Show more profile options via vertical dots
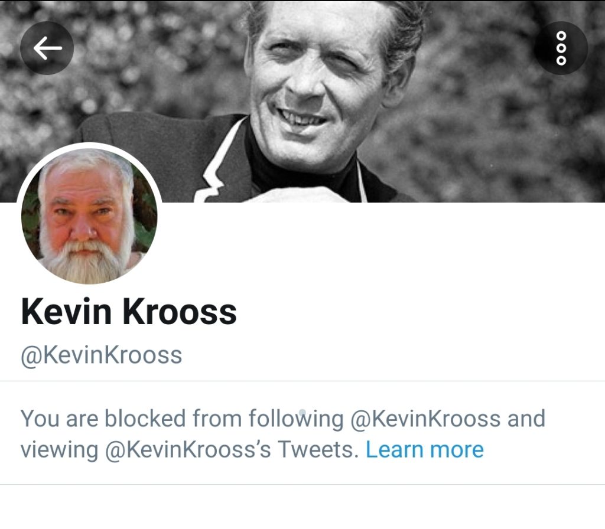This screenshot has width=605, height=529. click(x=561, y=48)
